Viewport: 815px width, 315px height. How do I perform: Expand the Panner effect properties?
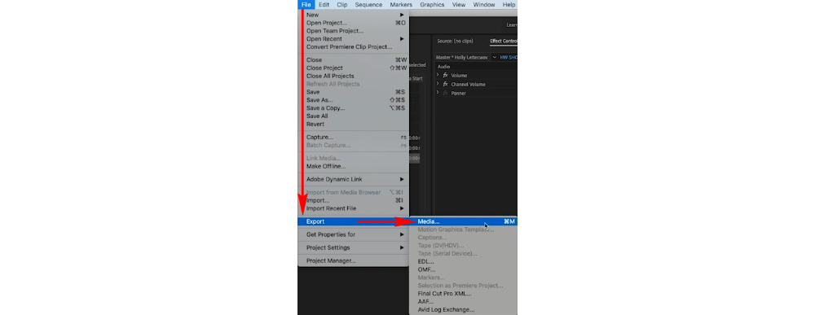(x=438, y=92)
